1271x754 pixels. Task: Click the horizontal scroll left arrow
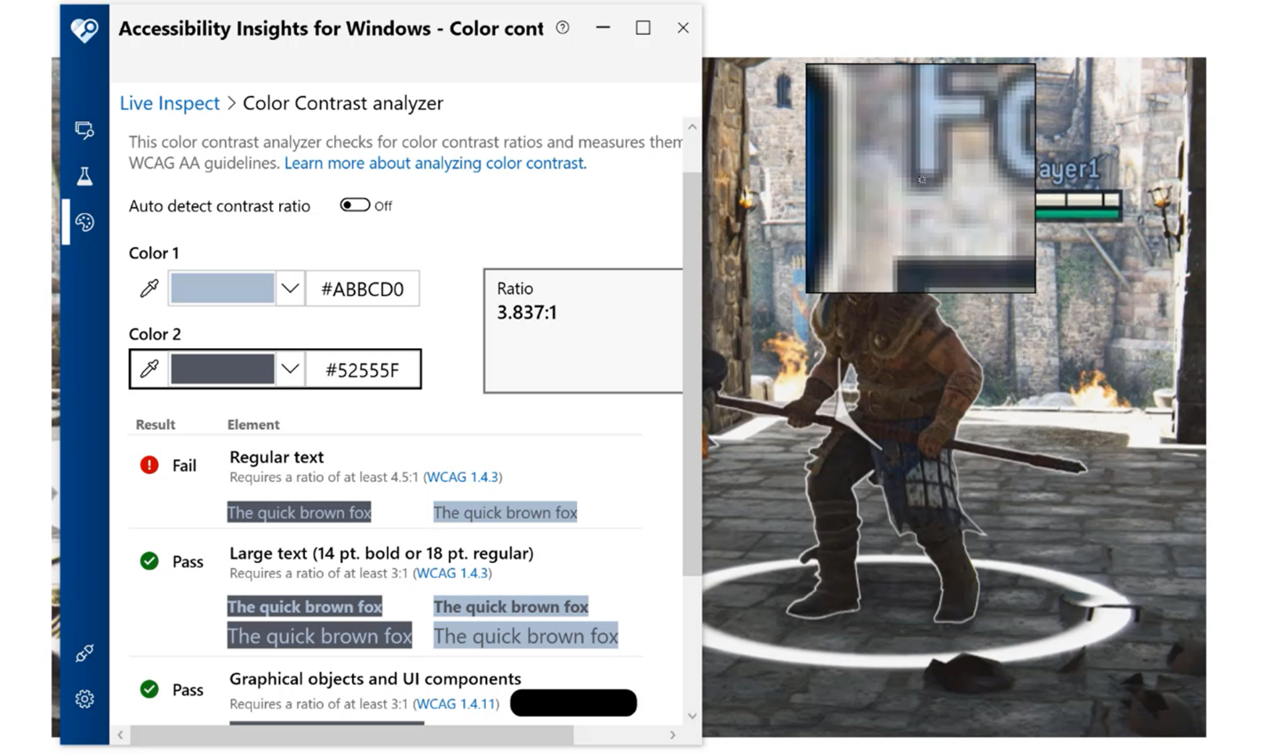point(120,735)
